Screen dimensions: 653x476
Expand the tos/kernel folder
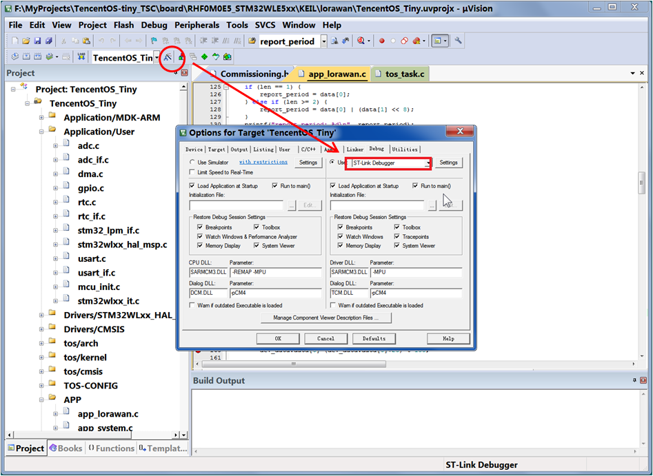coord(41,358)
